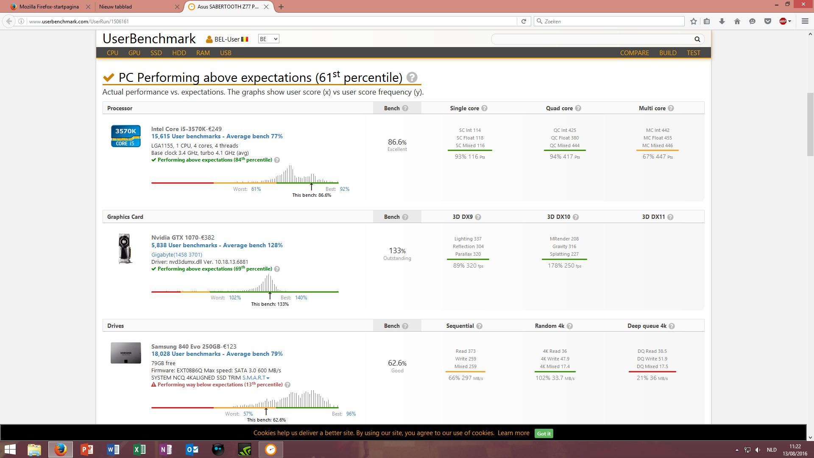
Task: Click the help icon next to 3D DX9
Action: 478,217
